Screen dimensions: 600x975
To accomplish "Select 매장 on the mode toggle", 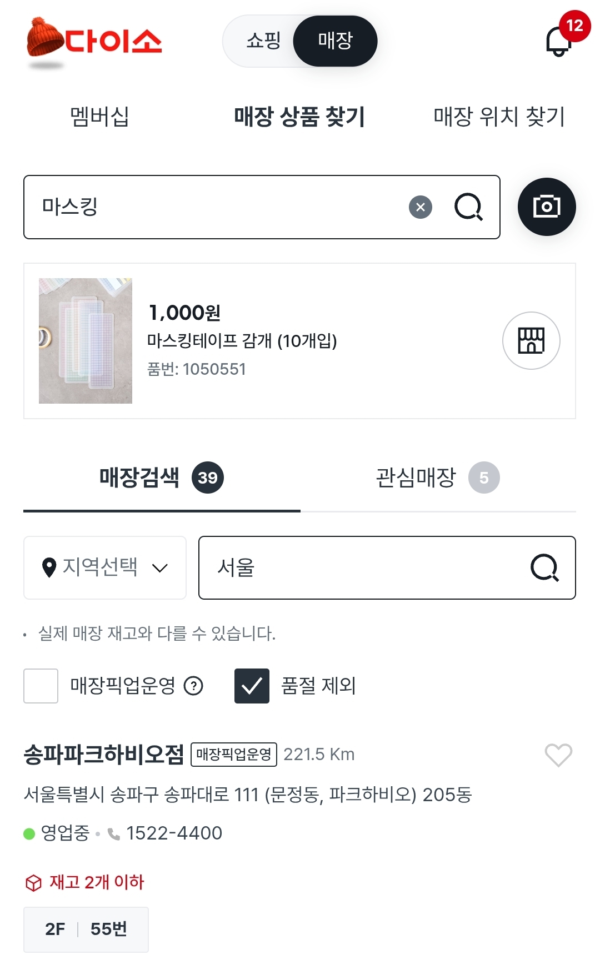I will pyautogui.click(x=336, y=41).
